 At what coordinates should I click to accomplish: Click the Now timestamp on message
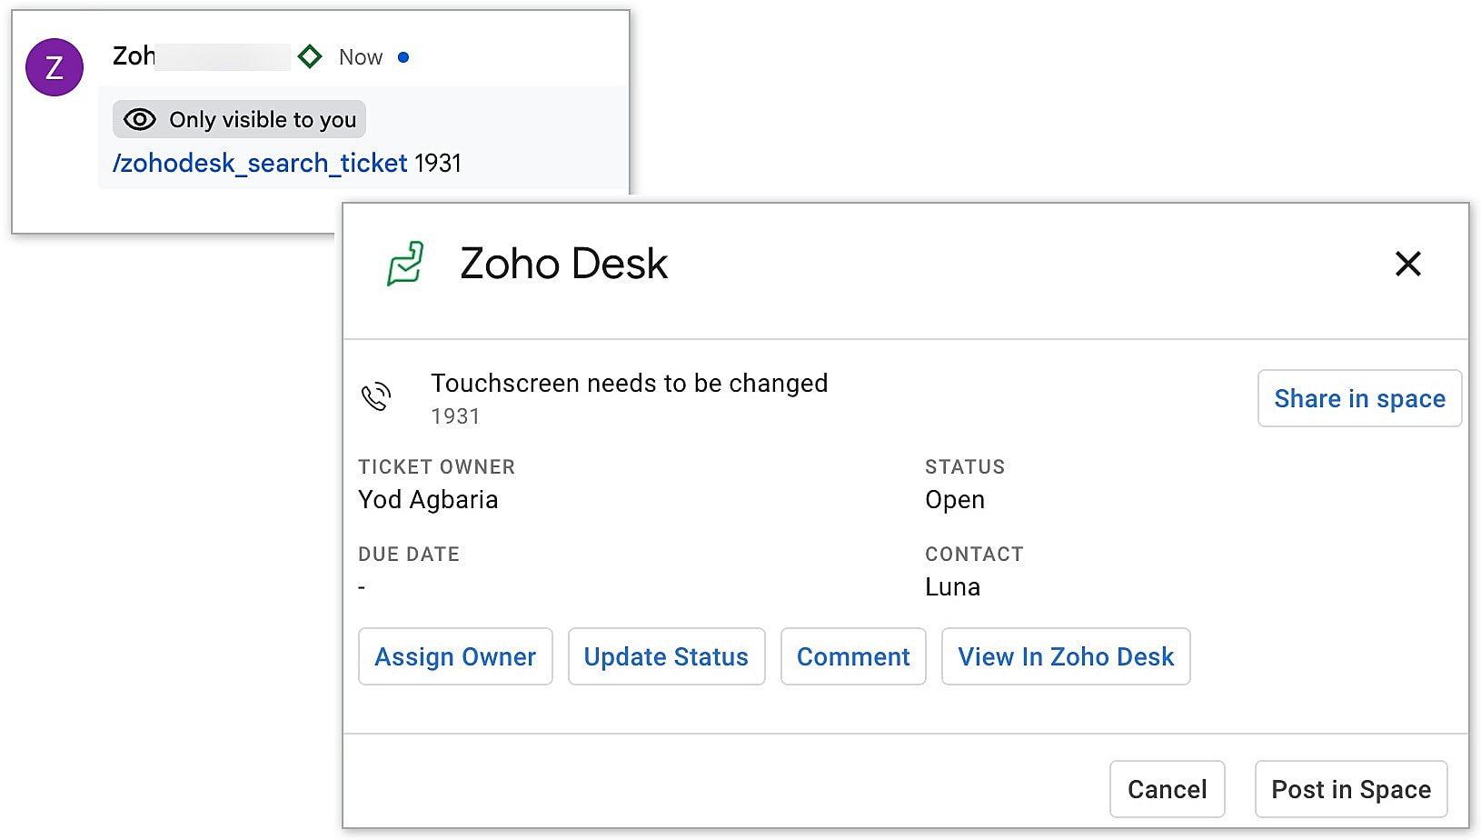(x=361, y=57)
